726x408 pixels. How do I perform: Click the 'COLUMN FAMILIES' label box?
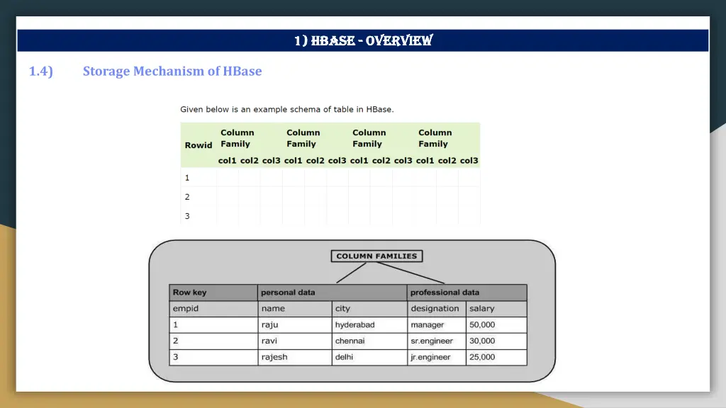[x=376, y=256]
